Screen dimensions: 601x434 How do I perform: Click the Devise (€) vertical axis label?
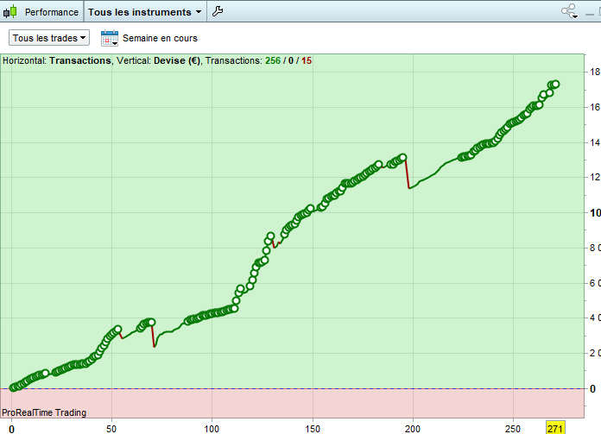177,60
